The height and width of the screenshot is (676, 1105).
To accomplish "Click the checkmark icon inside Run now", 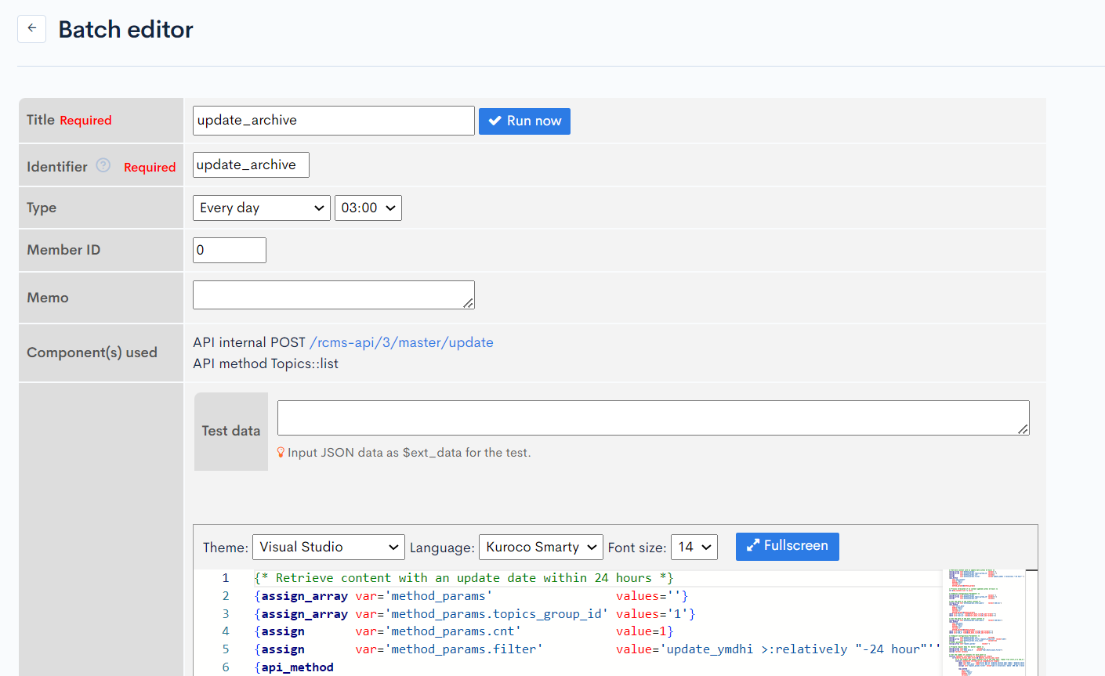I will 495,121.
